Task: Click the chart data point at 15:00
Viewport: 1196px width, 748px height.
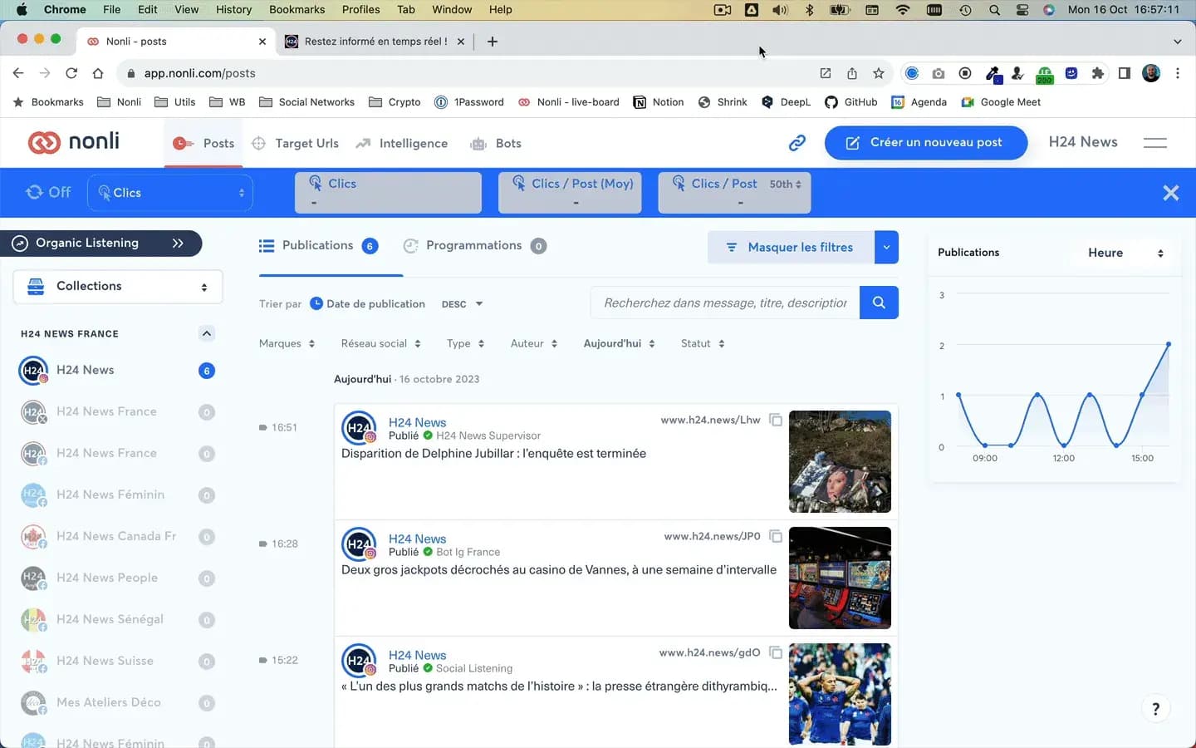Action: [x=1142, y=395]
